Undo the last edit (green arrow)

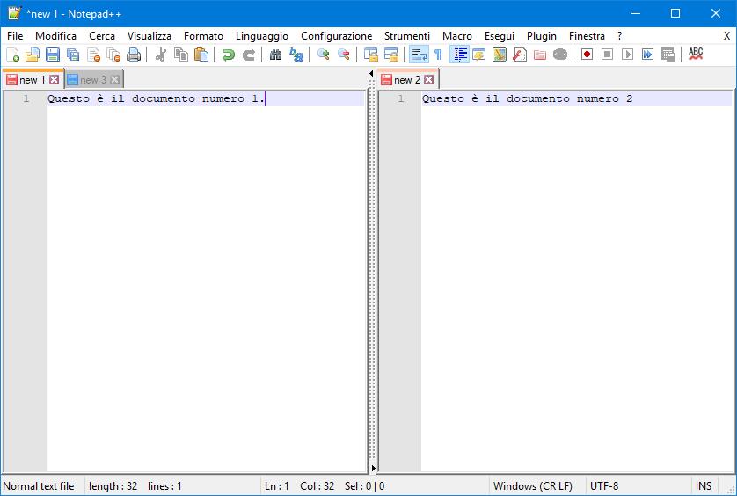(229, 55)
